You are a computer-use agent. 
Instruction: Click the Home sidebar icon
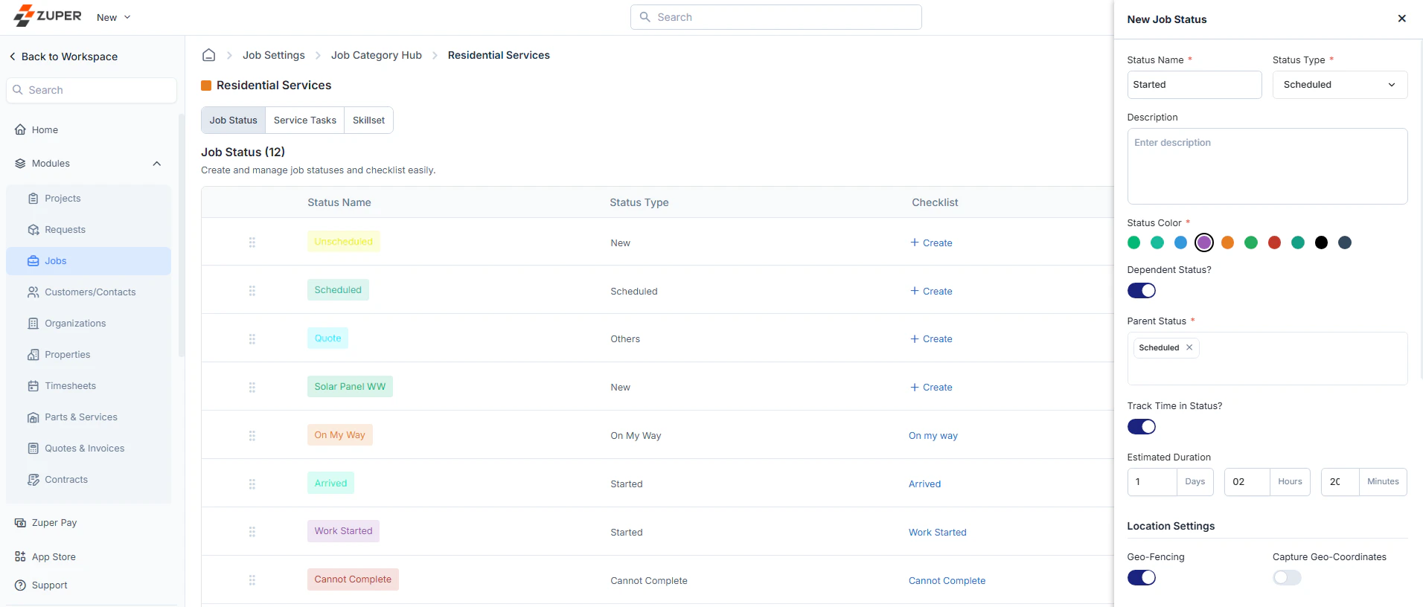(x=21, y=129)
